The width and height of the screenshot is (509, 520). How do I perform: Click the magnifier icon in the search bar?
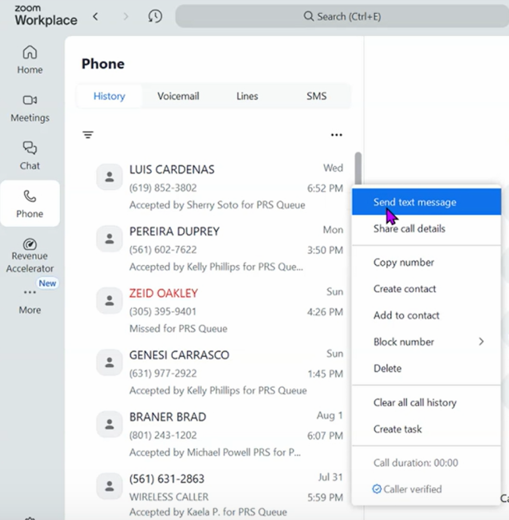coord(308,16)
